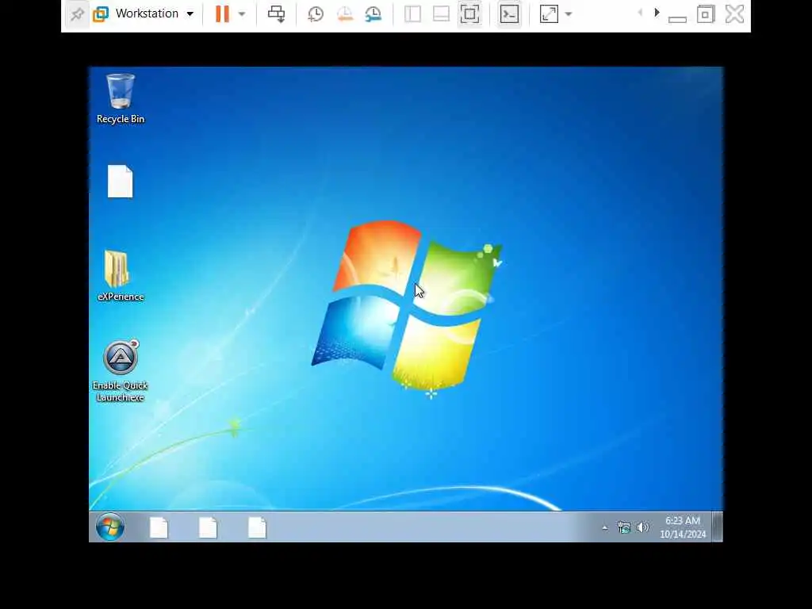Open the middle pinned taskbar item
Viewport: 812px width, 609px height.
point(209,527)
